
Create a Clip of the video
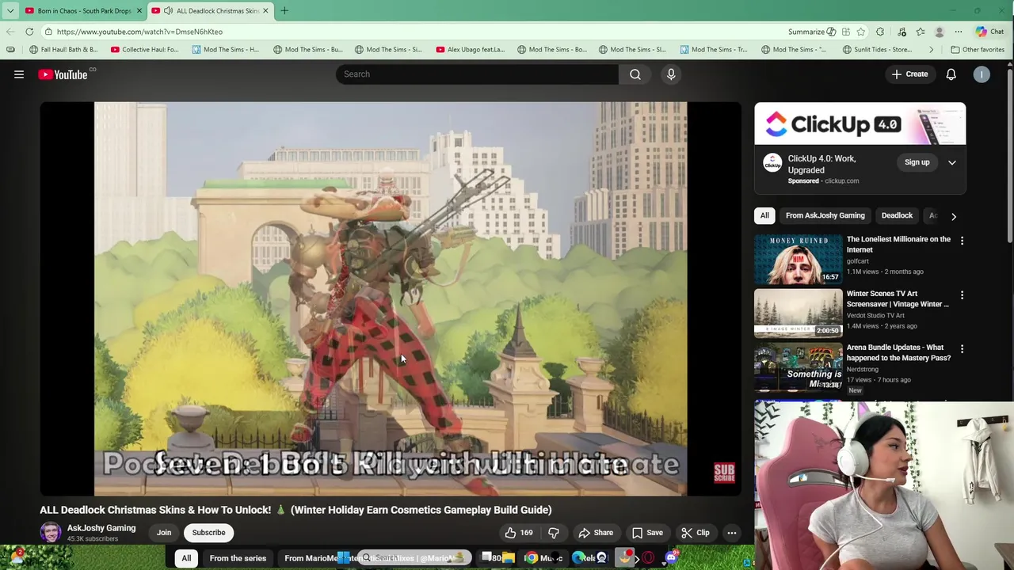pos(696,533)
